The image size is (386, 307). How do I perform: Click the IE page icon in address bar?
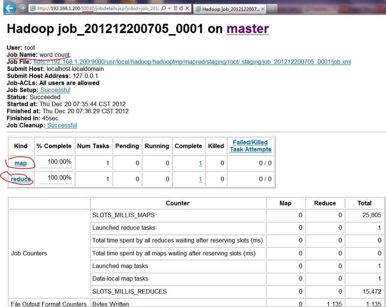point(33,8)
